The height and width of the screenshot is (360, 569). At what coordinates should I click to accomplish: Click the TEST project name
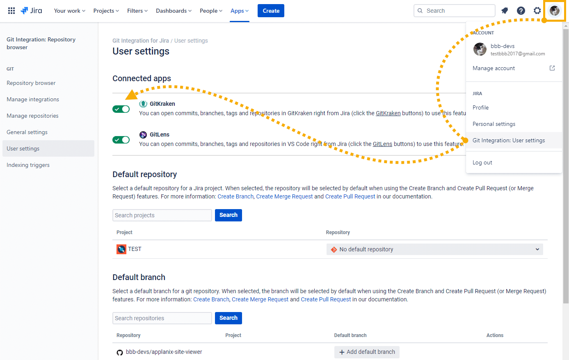(135, 249)
